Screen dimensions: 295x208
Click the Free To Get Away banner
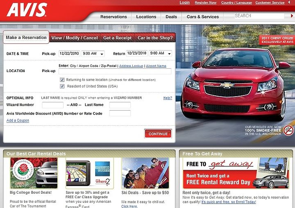236,173
